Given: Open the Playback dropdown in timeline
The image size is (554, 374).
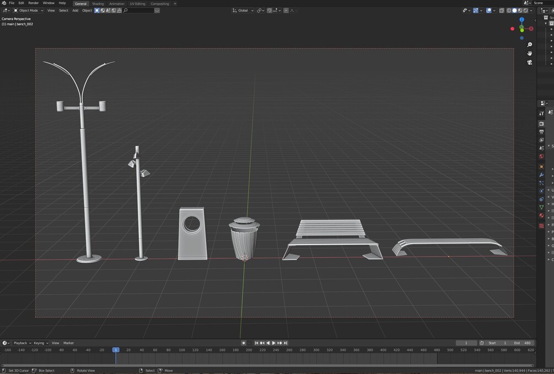Looking at the screenshot, I should [x=21, y=343].
